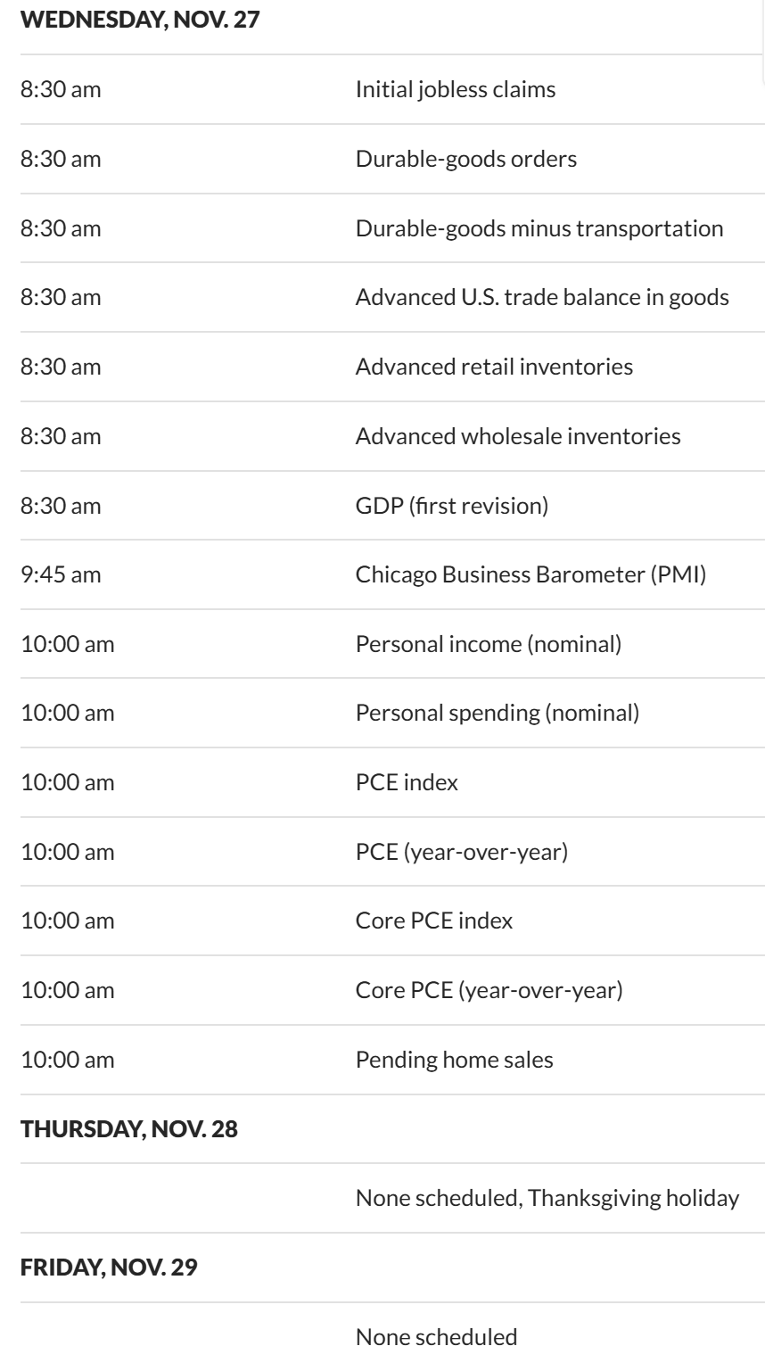Click Advanced U.S. trade balance in goods
The height and width of the screenshot is (1346, 765).
tap(542, 297)
